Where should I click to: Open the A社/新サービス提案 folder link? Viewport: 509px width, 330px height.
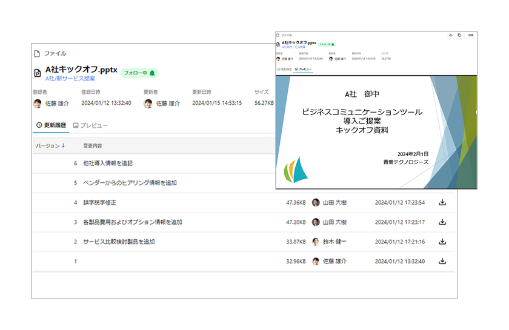pos(70,79)
